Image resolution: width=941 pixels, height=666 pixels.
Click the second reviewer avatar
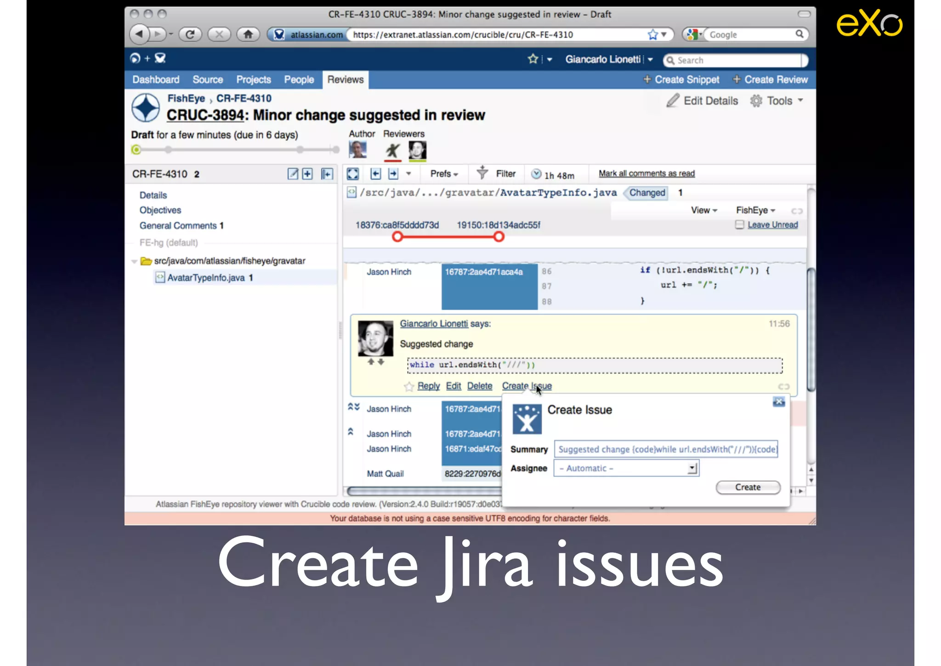[417, 150]
